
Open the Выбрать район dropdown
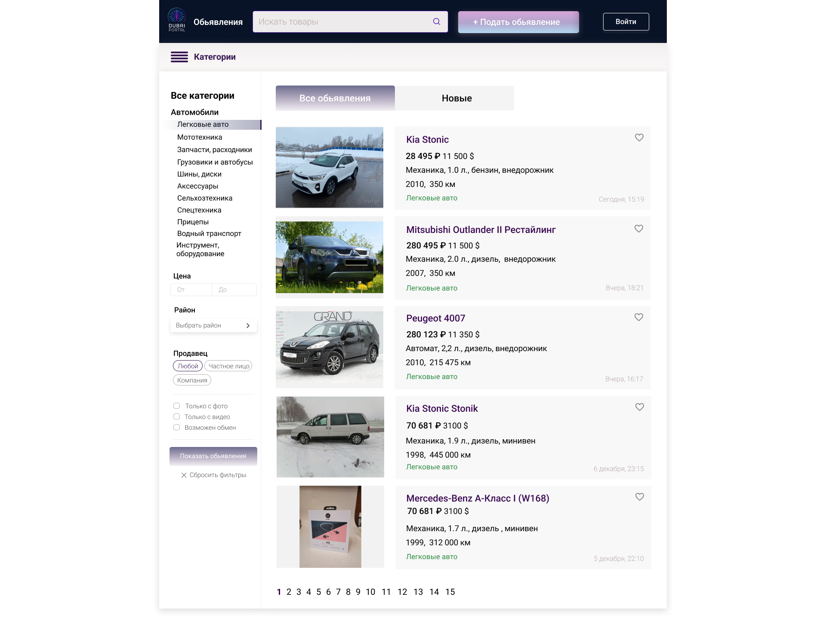pos(213,325)
